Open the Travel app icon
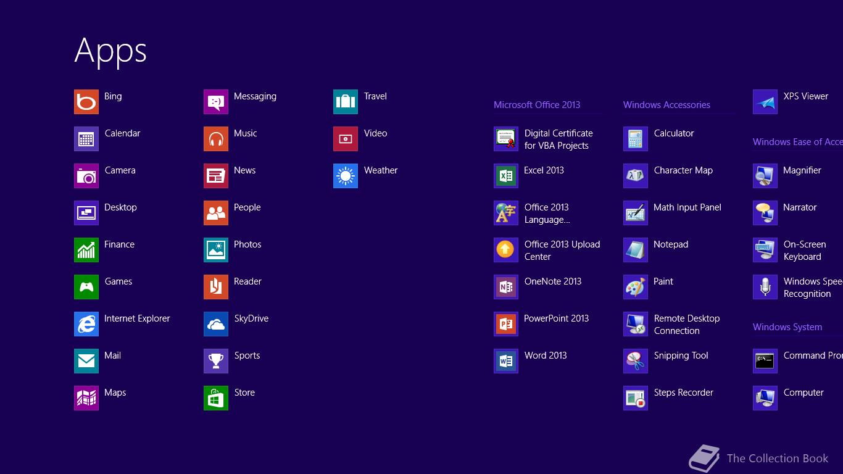Viewport: 843px width, 474px height. 346,102
